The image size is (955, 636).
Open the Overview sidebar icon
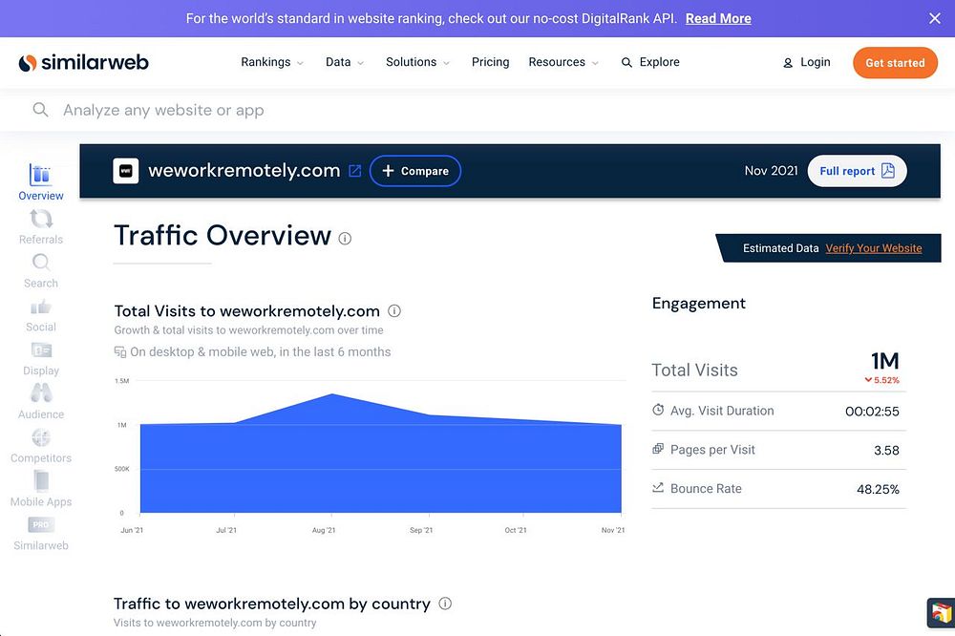pyautogui.click(x=41, y=174)
